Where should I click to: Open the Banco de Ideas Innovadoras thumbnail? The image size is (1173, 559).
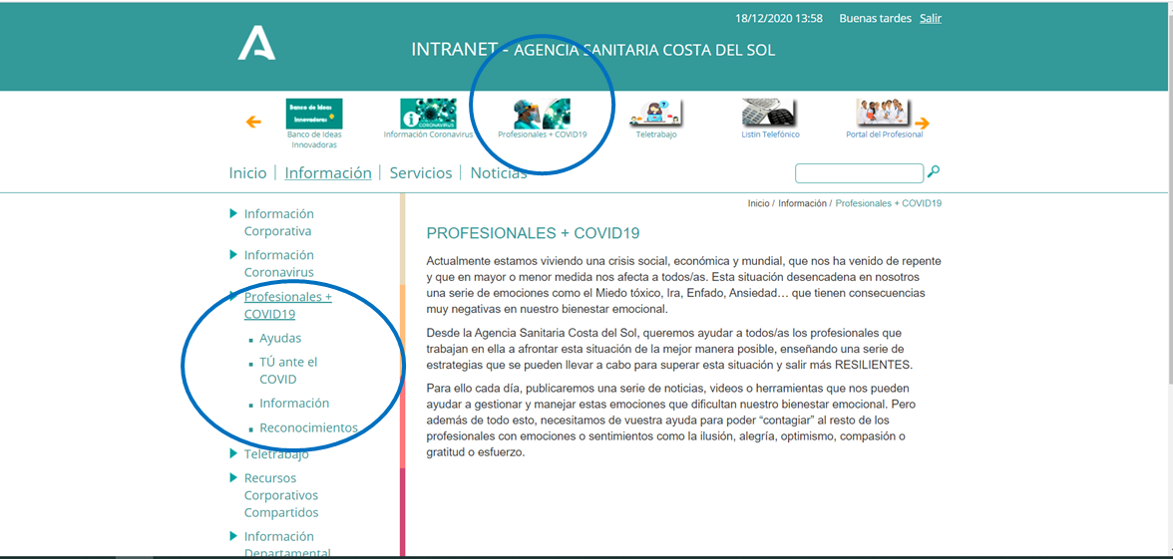314,114
